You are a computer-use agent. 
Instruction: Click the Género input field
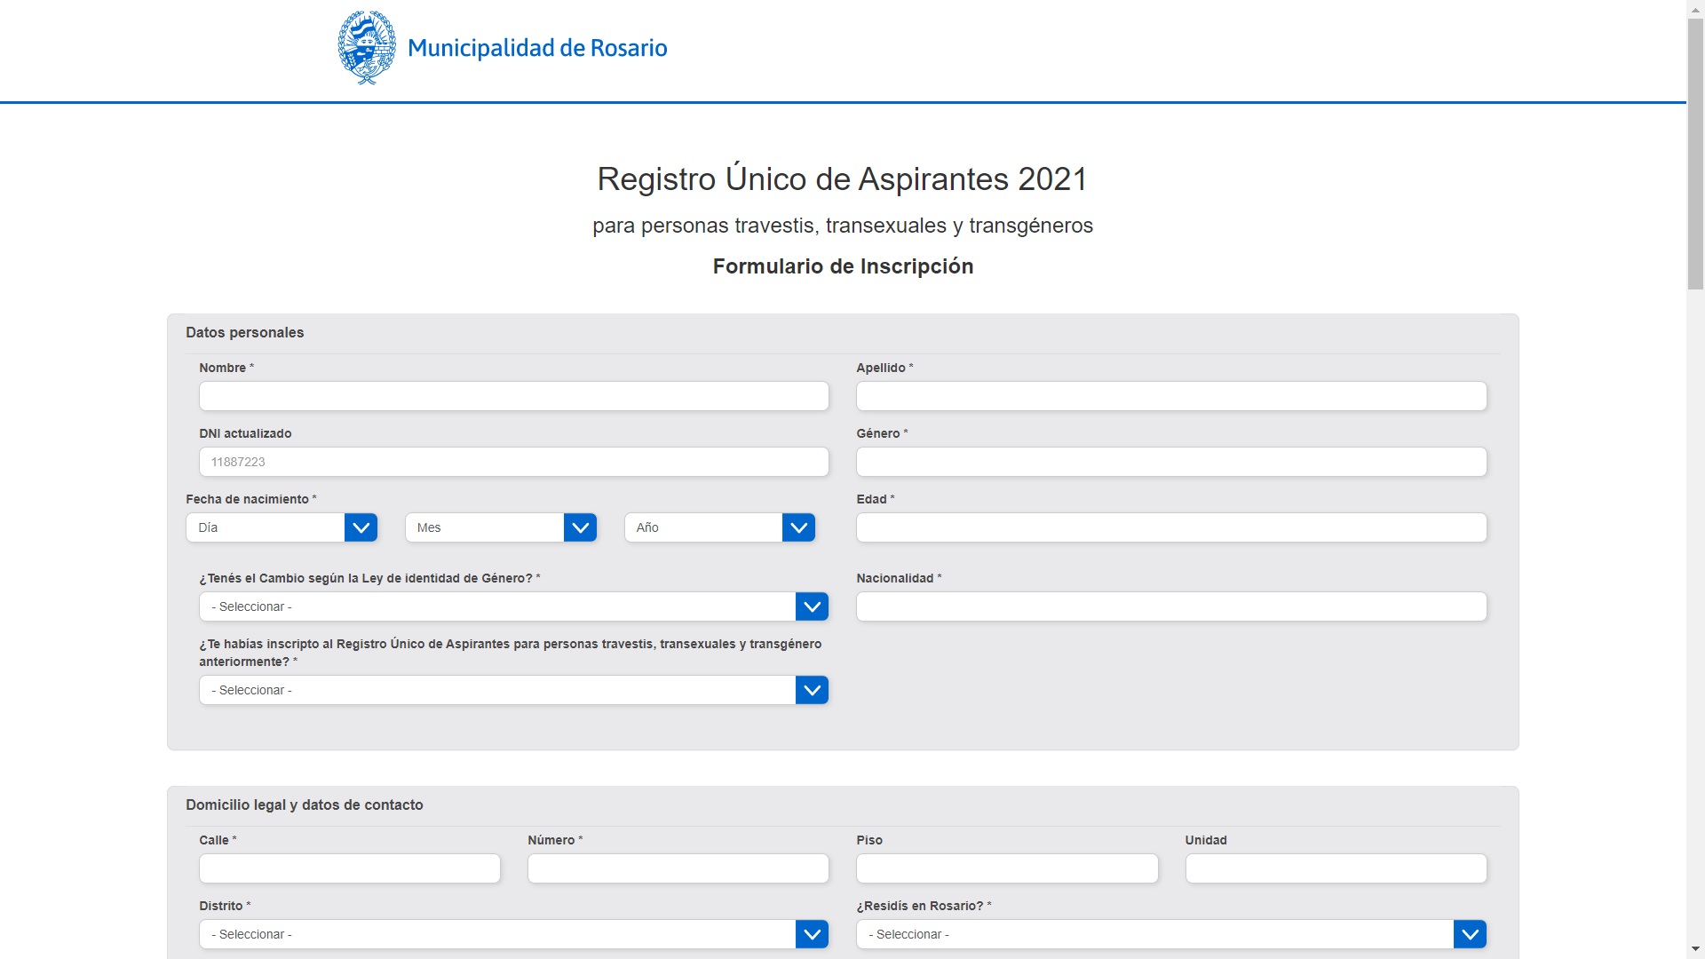1170,462
